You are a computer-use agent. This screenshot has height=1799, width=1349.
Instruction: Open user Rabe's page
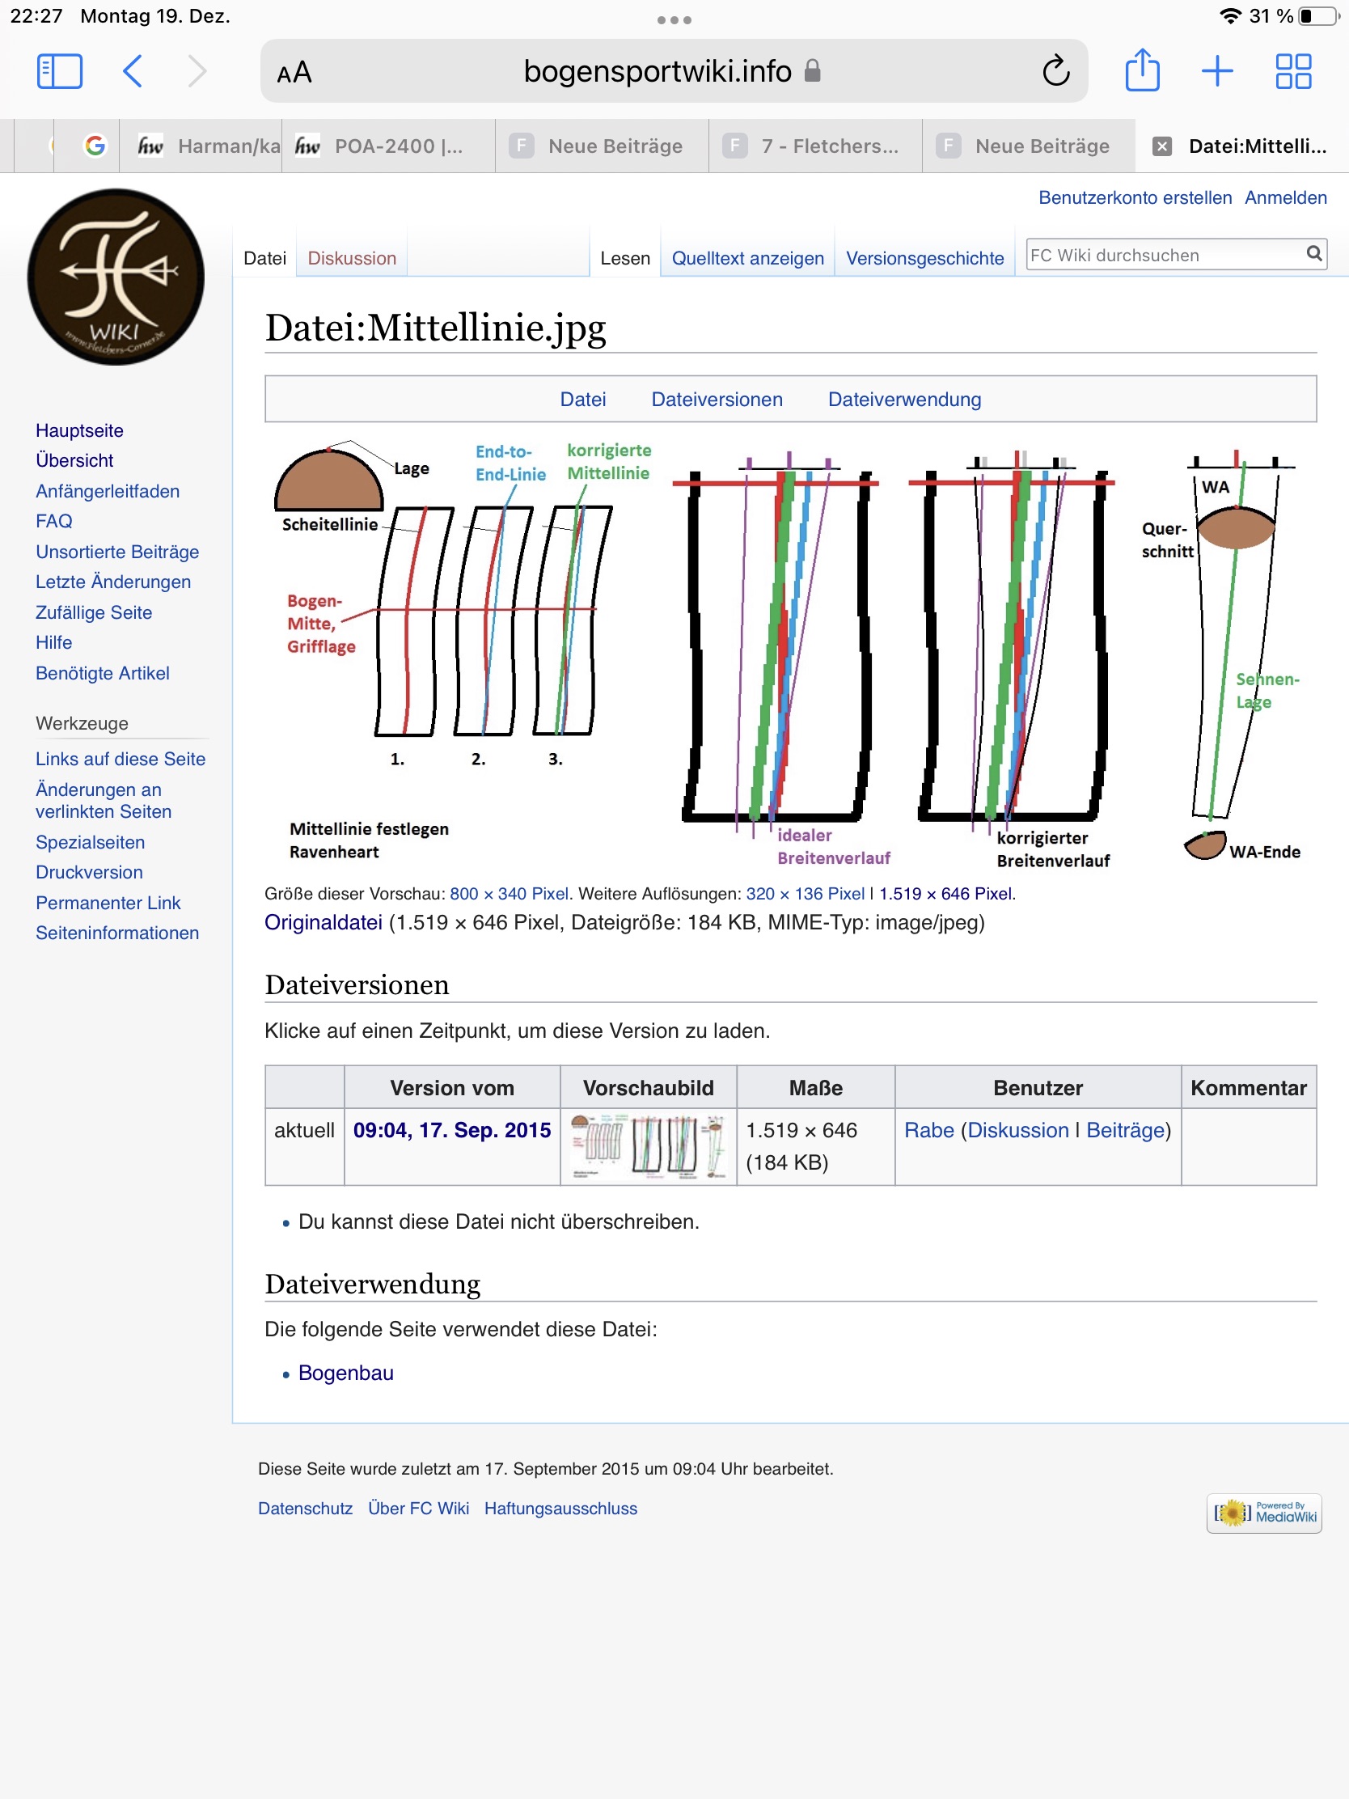click(x=929, y=1130)
